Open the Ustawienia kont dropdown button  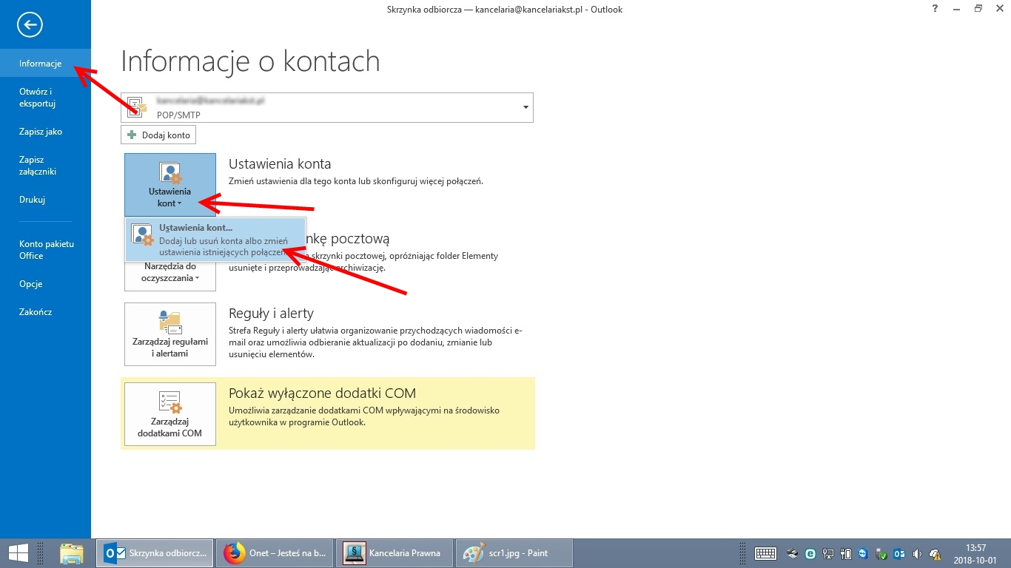pos(169,184)
